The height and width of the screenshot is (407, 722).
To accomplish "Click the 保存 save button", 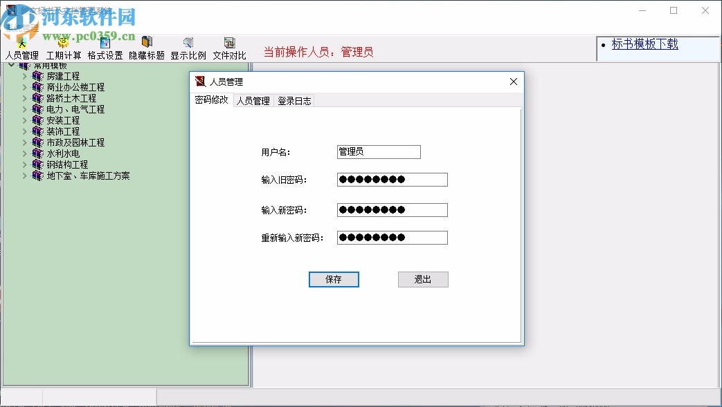I will click(x=334, y=279).
